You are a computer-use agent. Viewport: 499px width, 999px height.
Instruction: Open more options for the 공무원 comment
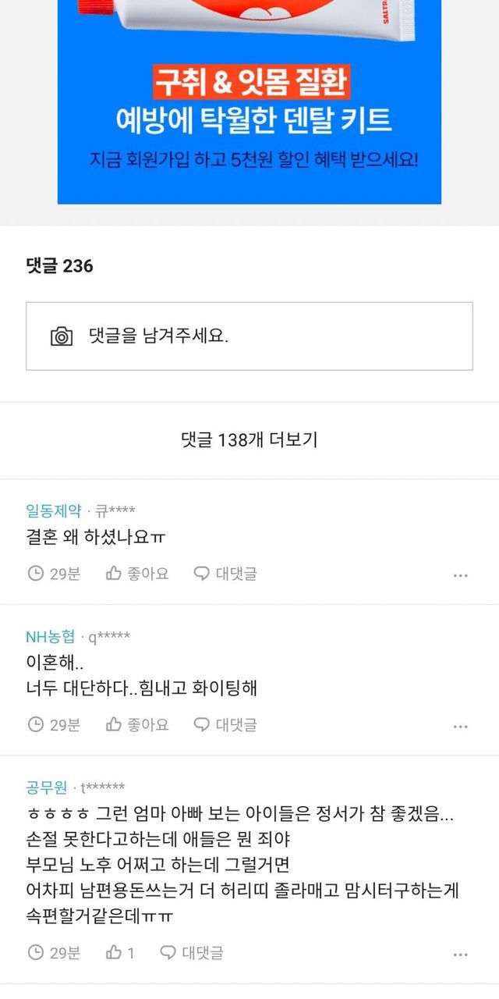pos(461,955)
